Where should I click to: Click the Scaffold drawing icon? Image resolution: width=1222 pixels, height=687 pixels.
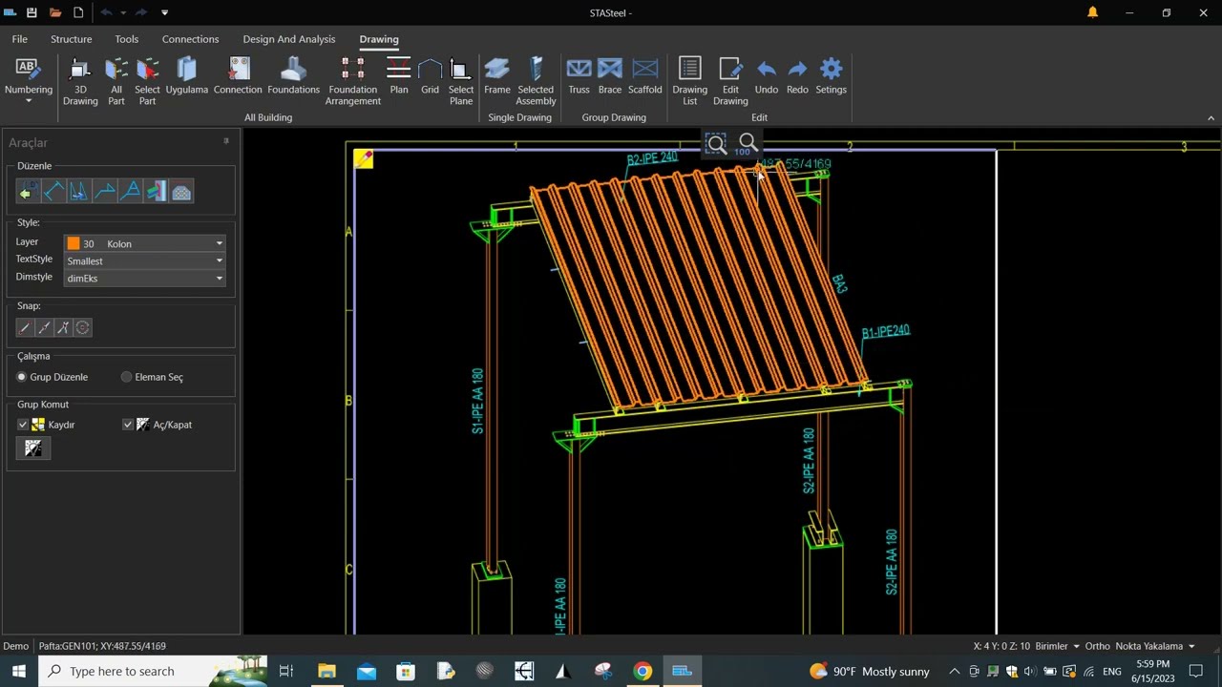tap(644, 76)
